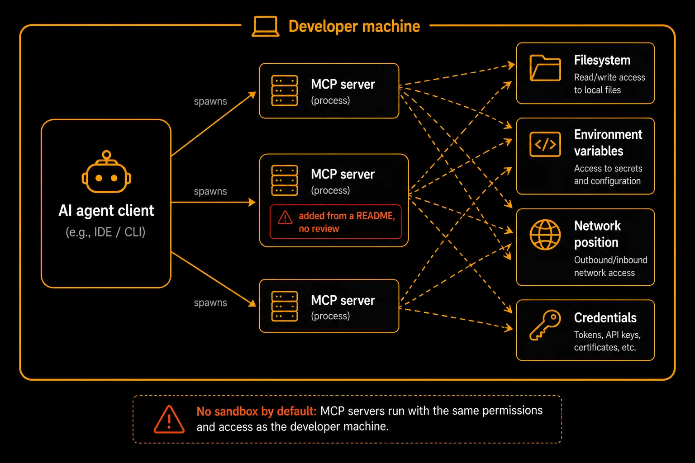Select the server icon in the README-flagged MCP server

coord(285,180)
